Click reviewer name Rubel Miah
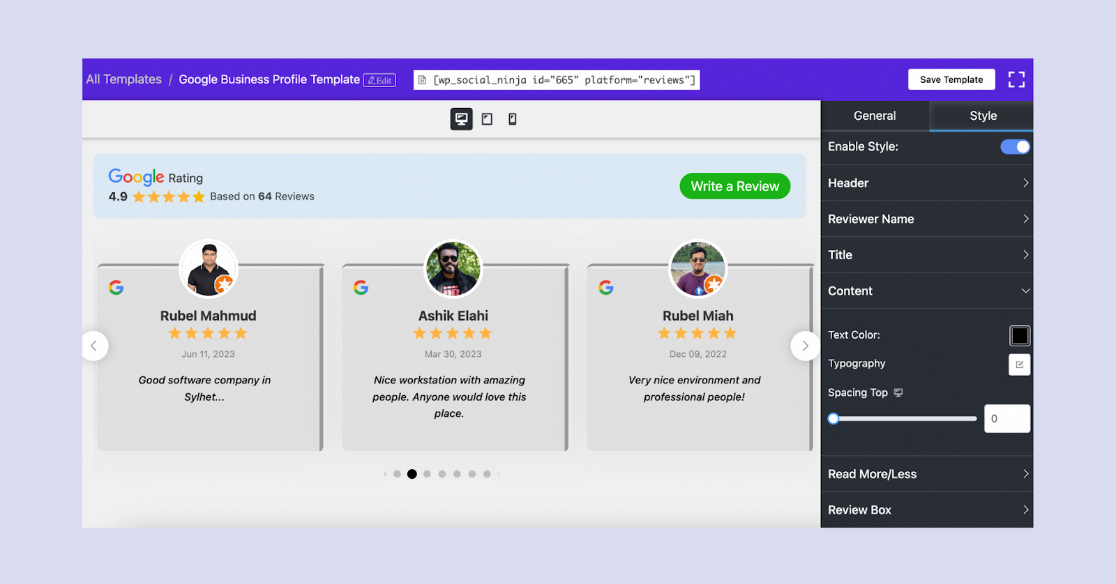Image resolution: width=1116 pixels, height=584 pixels. 697,316
